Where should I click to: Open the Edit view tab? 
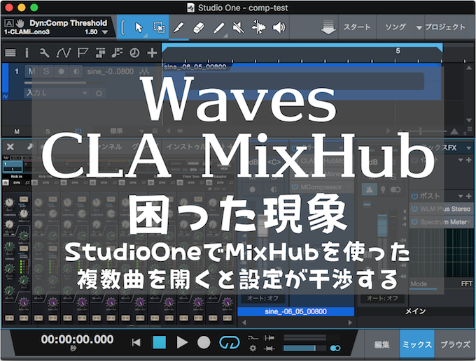point(381,344)
